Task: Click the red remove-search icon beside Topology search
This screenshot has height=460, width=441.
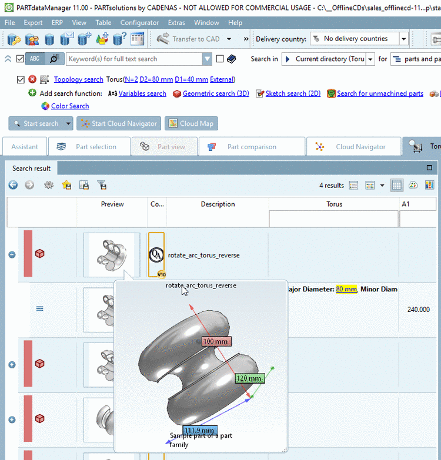Action: pyautogui.click(x=32, y=79)
